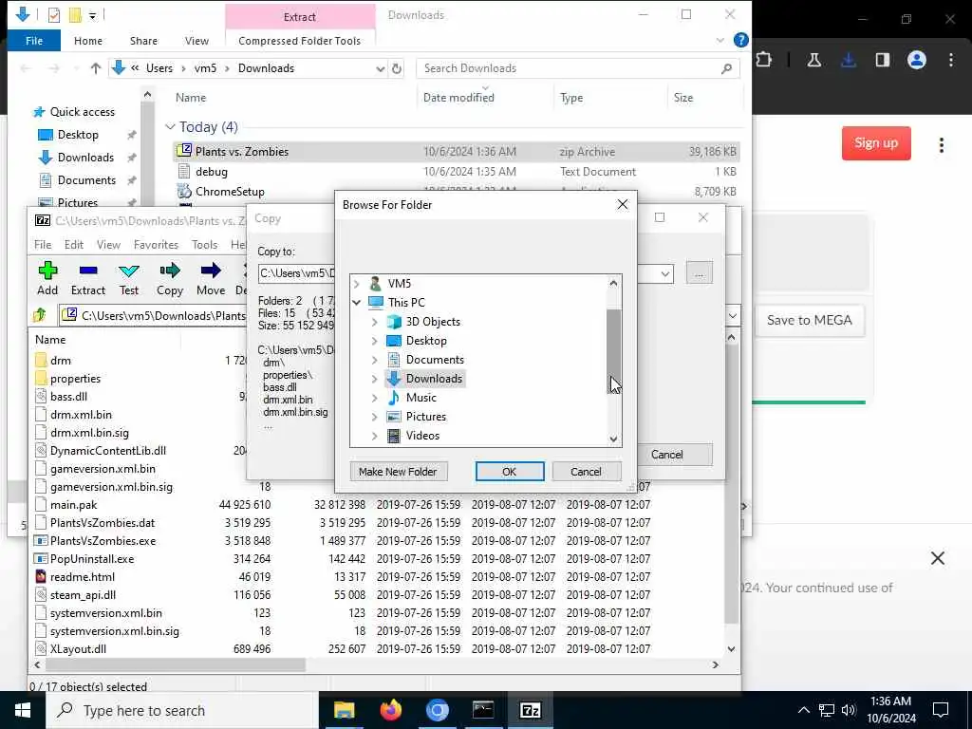The height and width of the screenshot is (729, 972).
Task: Select PlantsVsZombies.exe in 7-Zip list
Action: click(103, 541)
